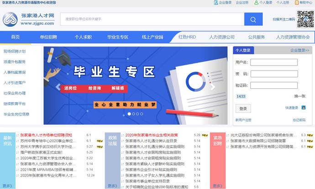Open 张家港市人才市场单位招聘须知 news item
Screen dimensions: 315x189
point(46,135)
